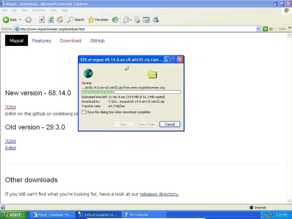
Task: Open the Tools menu
Action: (x=53, y=10)
